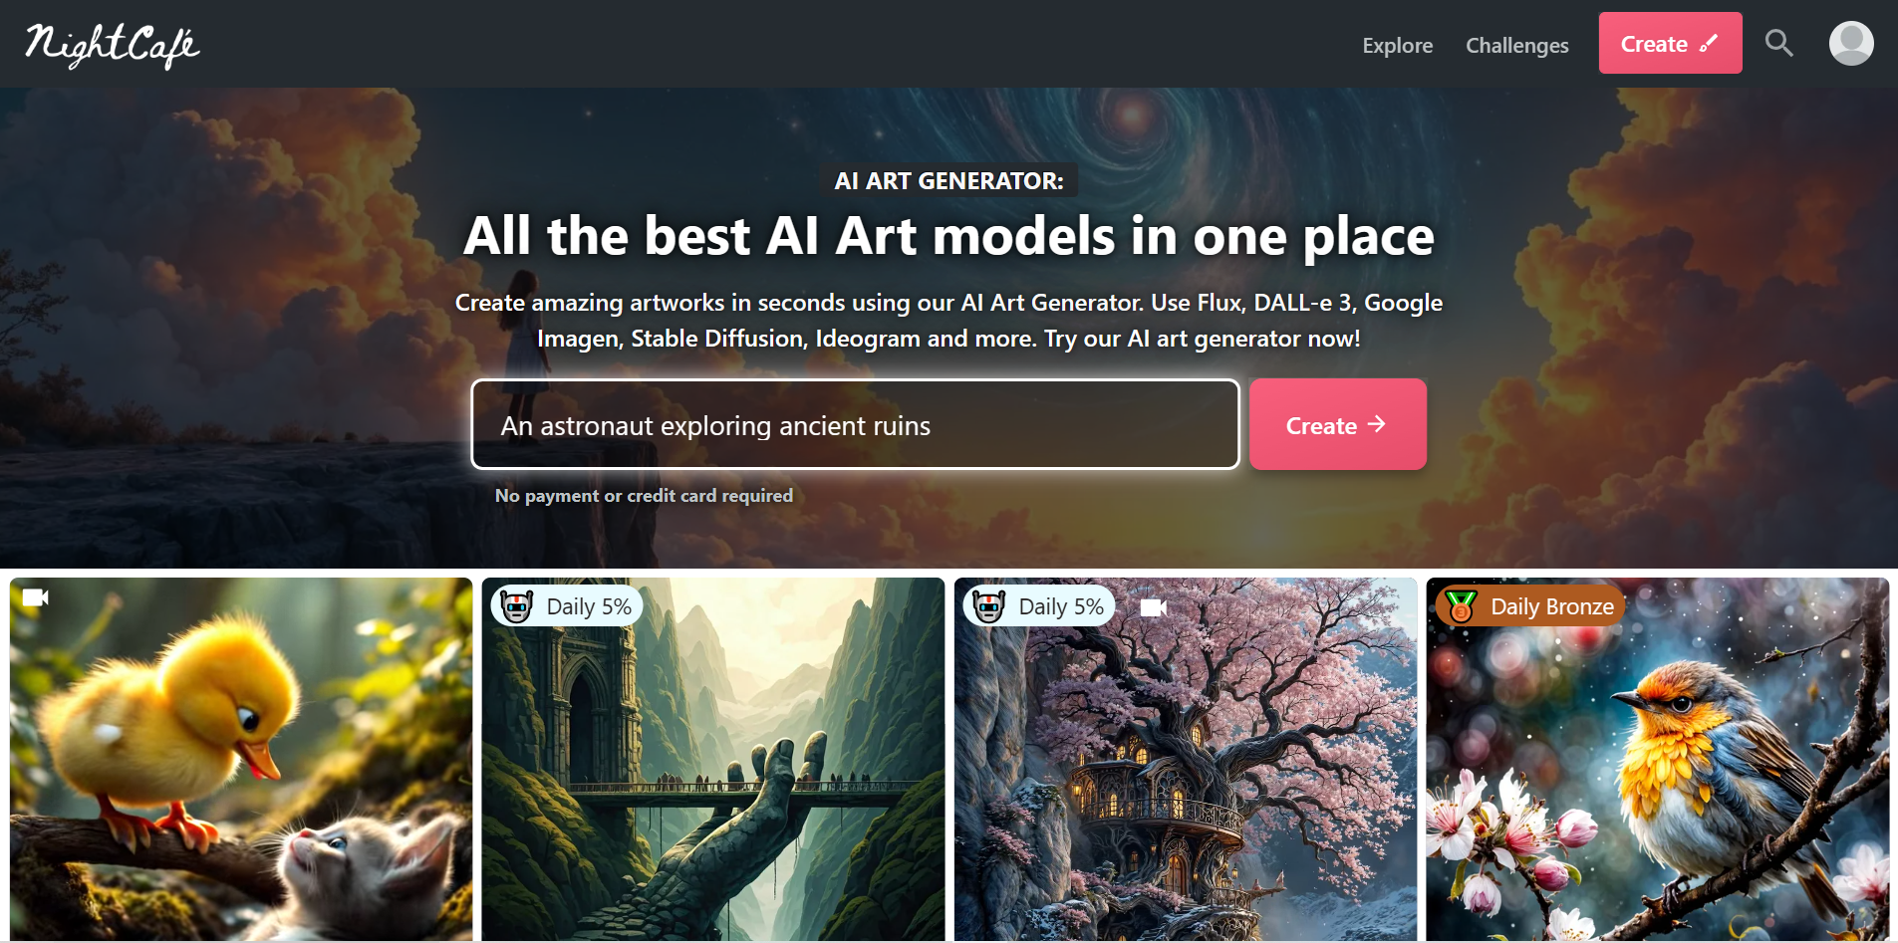Open the duckling and kitten artwork
The image size is (1898, 943).
(x=241, y=760)
